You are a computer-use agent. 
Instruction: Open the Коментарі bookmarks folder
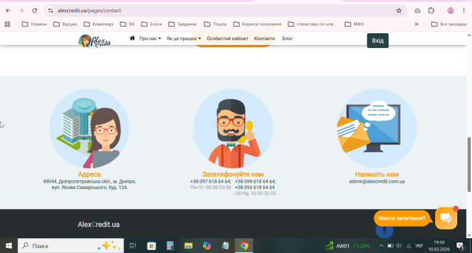pos(99,24)
